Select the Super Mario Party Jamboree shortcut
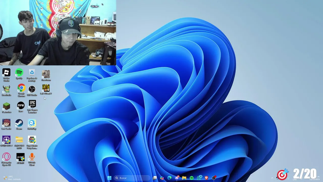The width and height of the screenshot is (323, 182). 32,143
